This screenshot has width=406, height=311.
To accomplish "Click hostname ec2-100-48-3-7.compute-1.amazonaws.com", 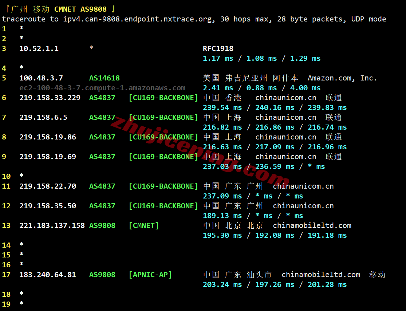I will [102, 88].
